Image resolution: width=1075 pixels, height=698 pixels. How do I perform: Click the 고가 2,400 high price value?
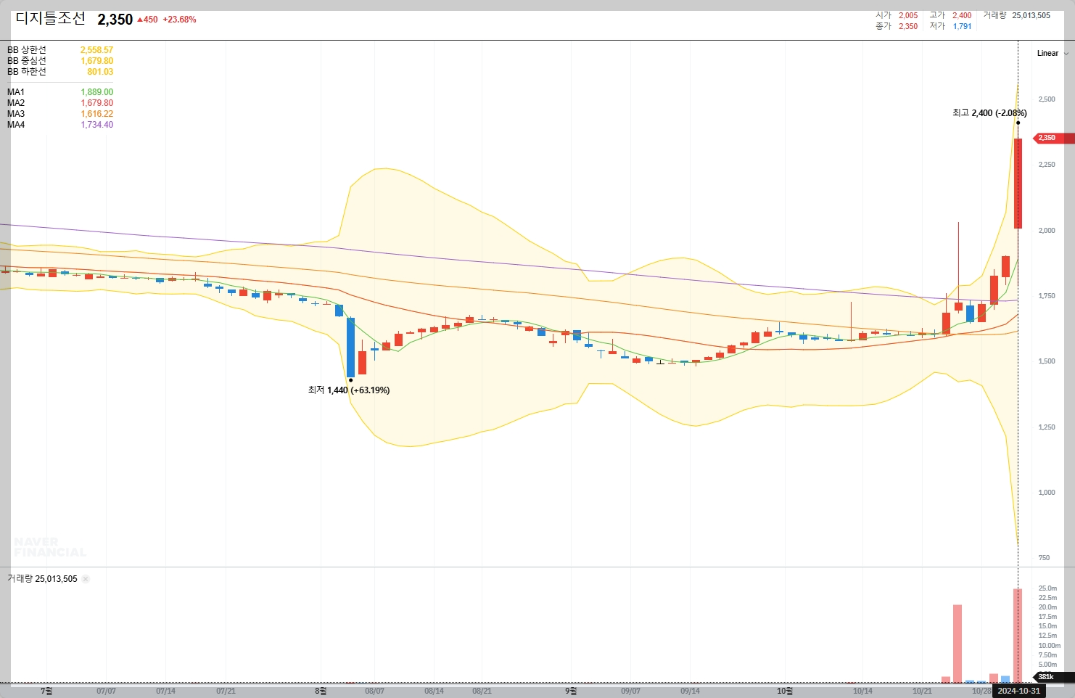tap(962, 15)
